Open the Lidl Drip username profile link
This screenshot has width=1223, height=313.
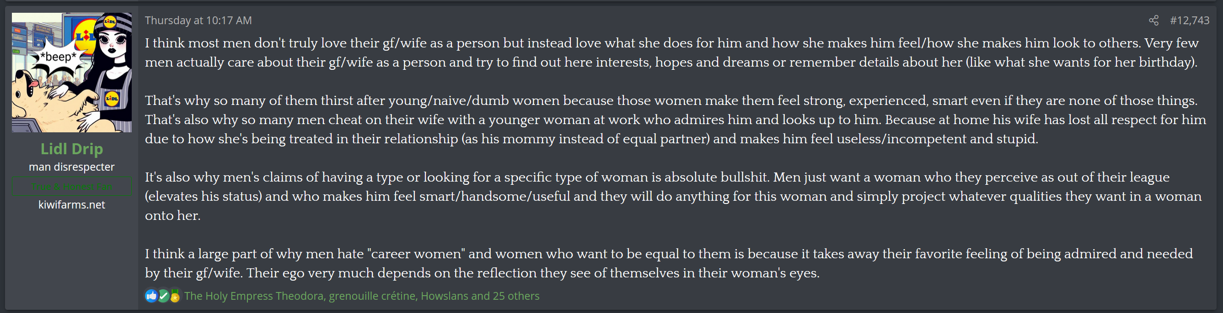[x=72, y=149]
